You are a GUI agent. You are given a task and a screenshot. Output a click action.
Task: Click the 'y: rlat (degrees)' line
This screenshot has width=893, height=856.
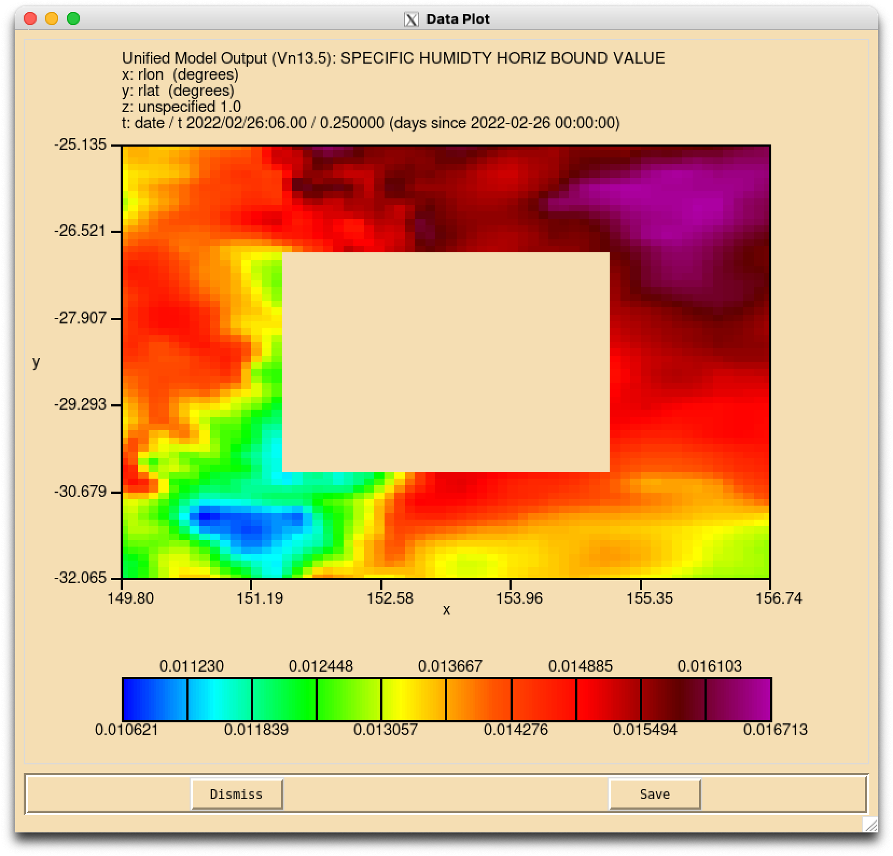click(x=178, y=91)
